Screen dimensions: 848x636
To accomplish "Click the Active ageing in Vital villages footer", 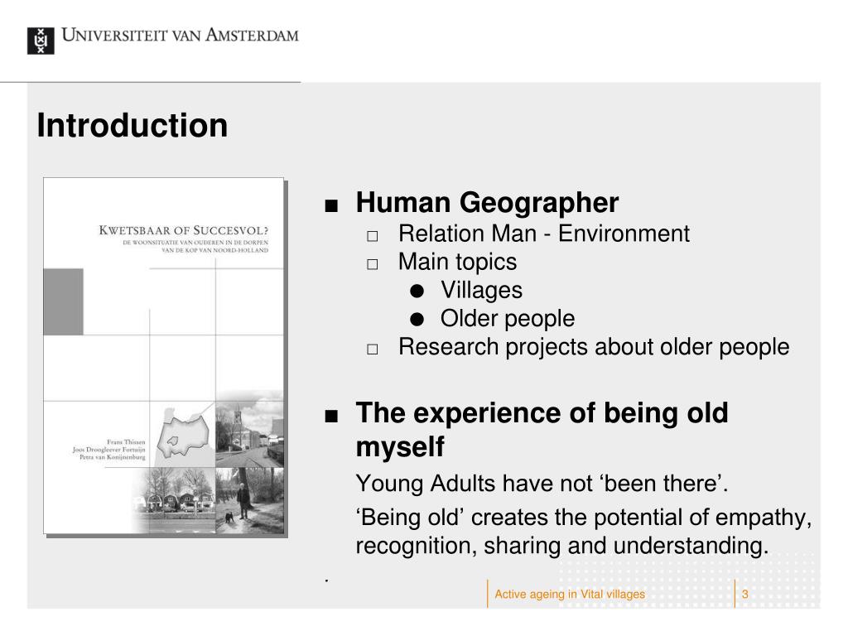I will (x=570, y=594).
